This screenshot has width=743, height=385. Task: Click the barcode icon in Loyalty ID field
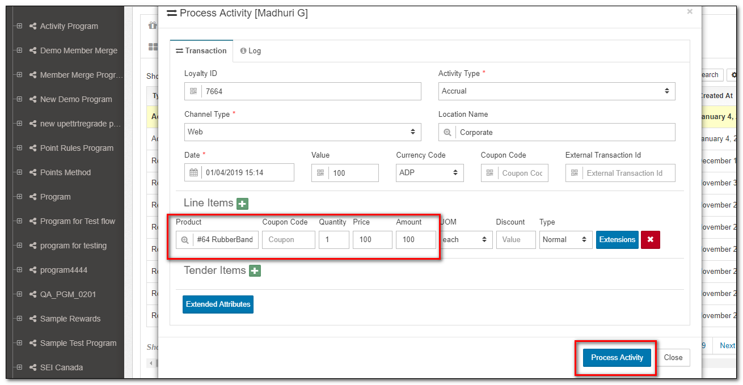(193, 91)
